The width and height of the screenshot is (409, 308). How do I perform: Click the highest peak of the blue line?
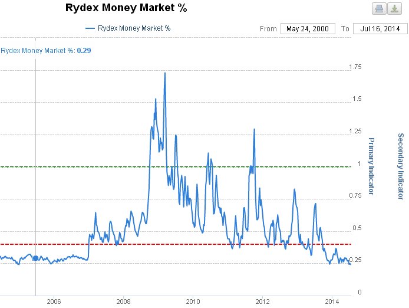(x=164, y=73)
